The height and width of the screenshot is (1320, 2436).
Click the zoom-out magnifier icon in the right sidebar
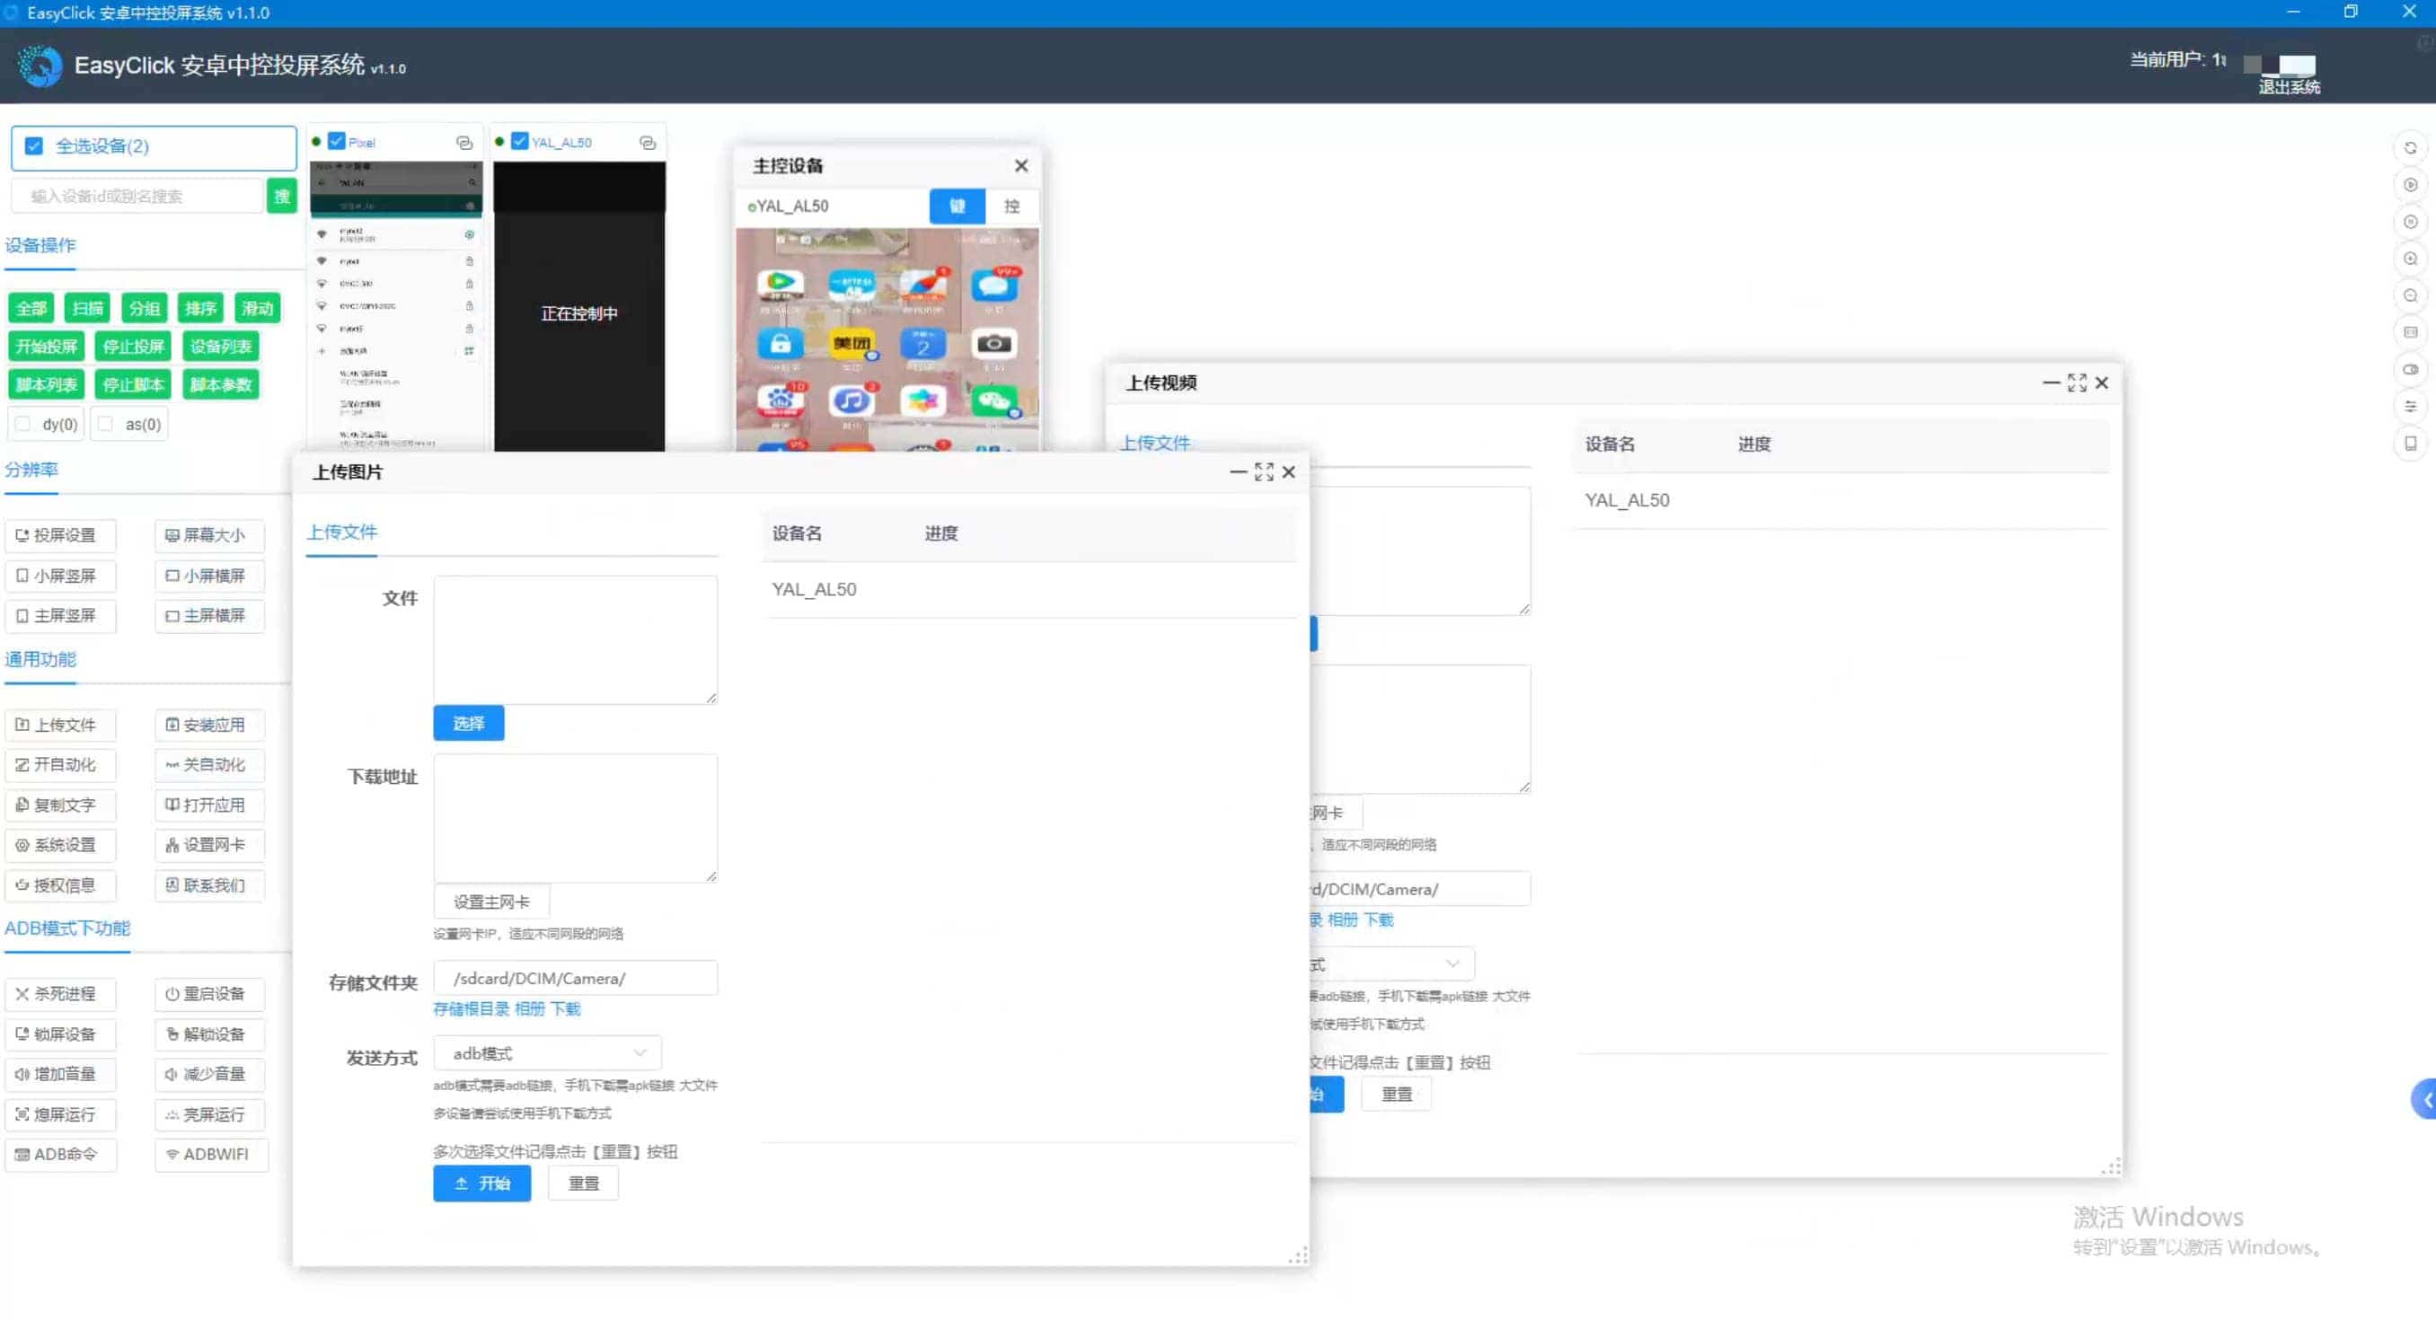[2411, 295]
